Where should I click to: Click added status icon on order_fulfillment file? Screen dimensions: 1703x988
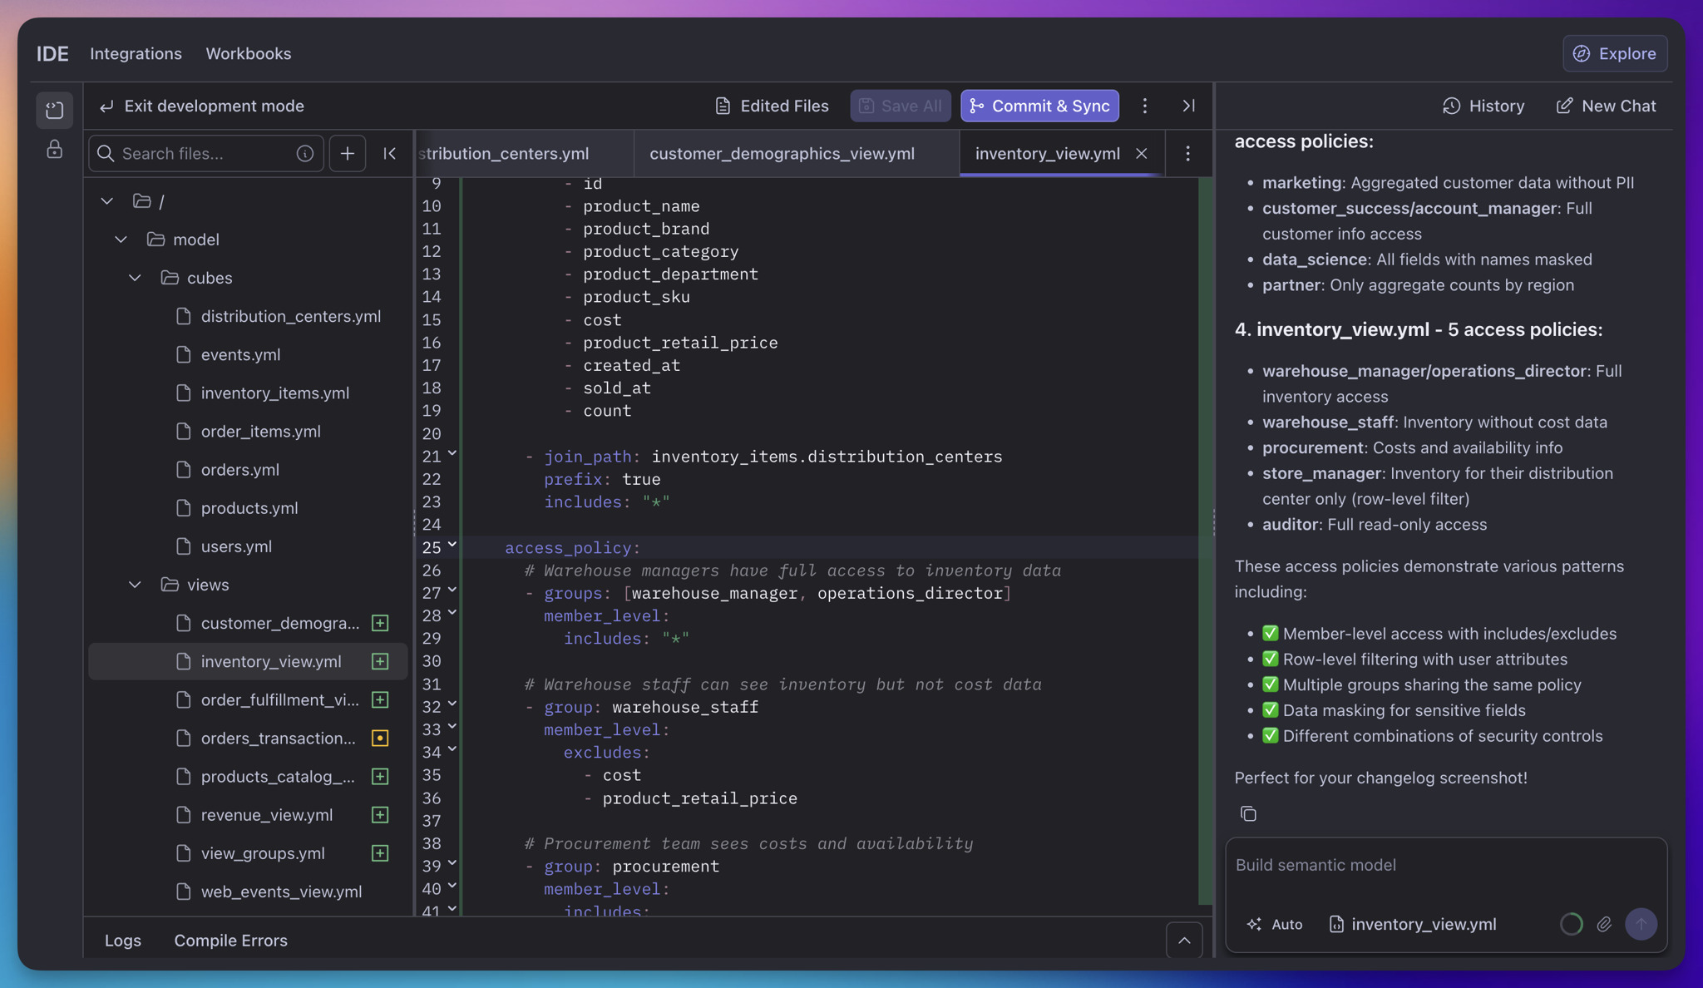[380, 700]
